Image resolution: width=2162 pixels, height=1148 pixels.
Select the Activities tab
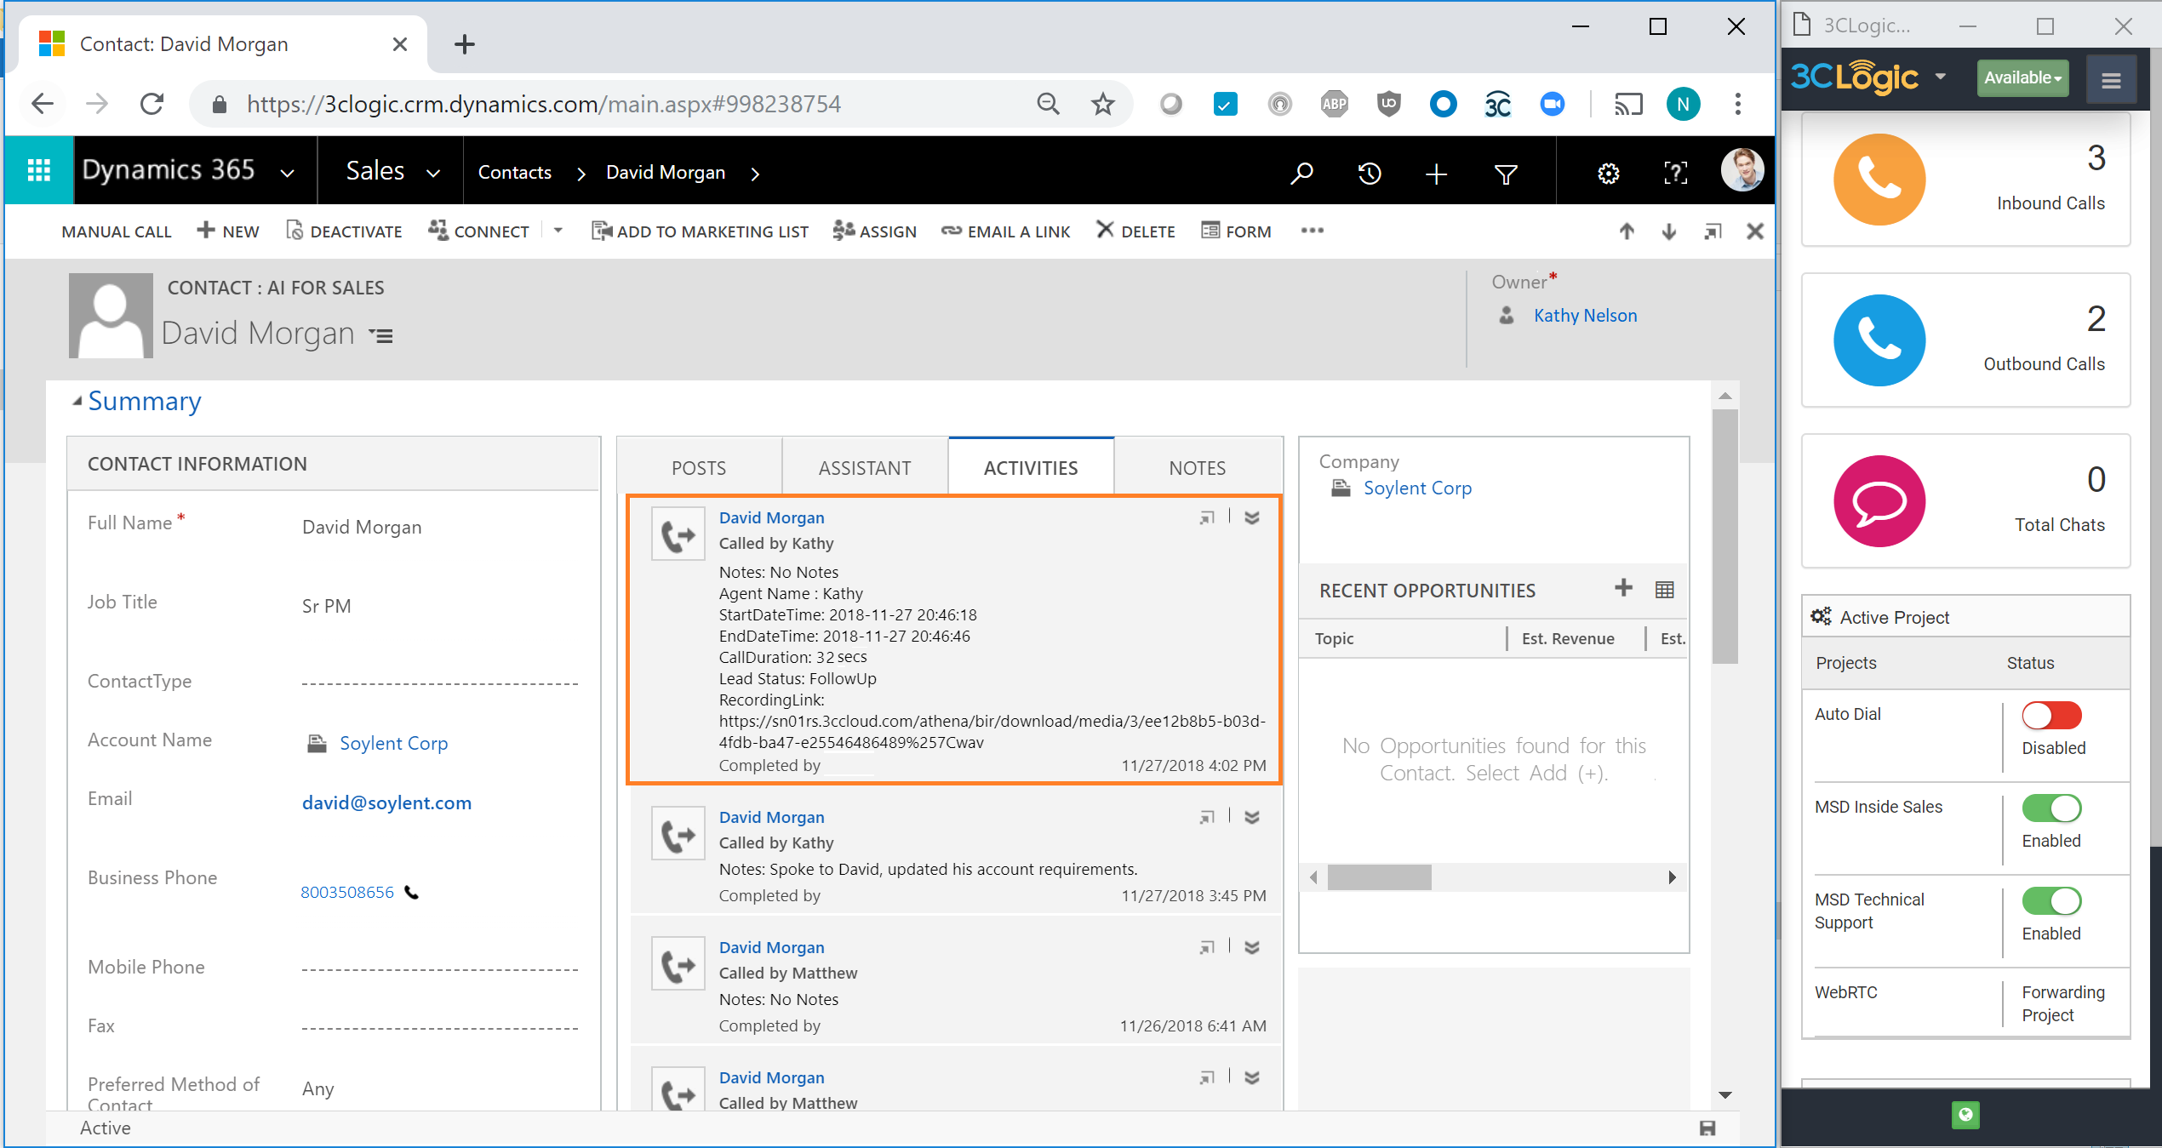tap(1031, 467)
